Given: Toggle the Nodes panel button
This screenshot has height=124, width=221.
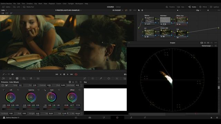Looking at the screenshot, I should pos(192,7).
